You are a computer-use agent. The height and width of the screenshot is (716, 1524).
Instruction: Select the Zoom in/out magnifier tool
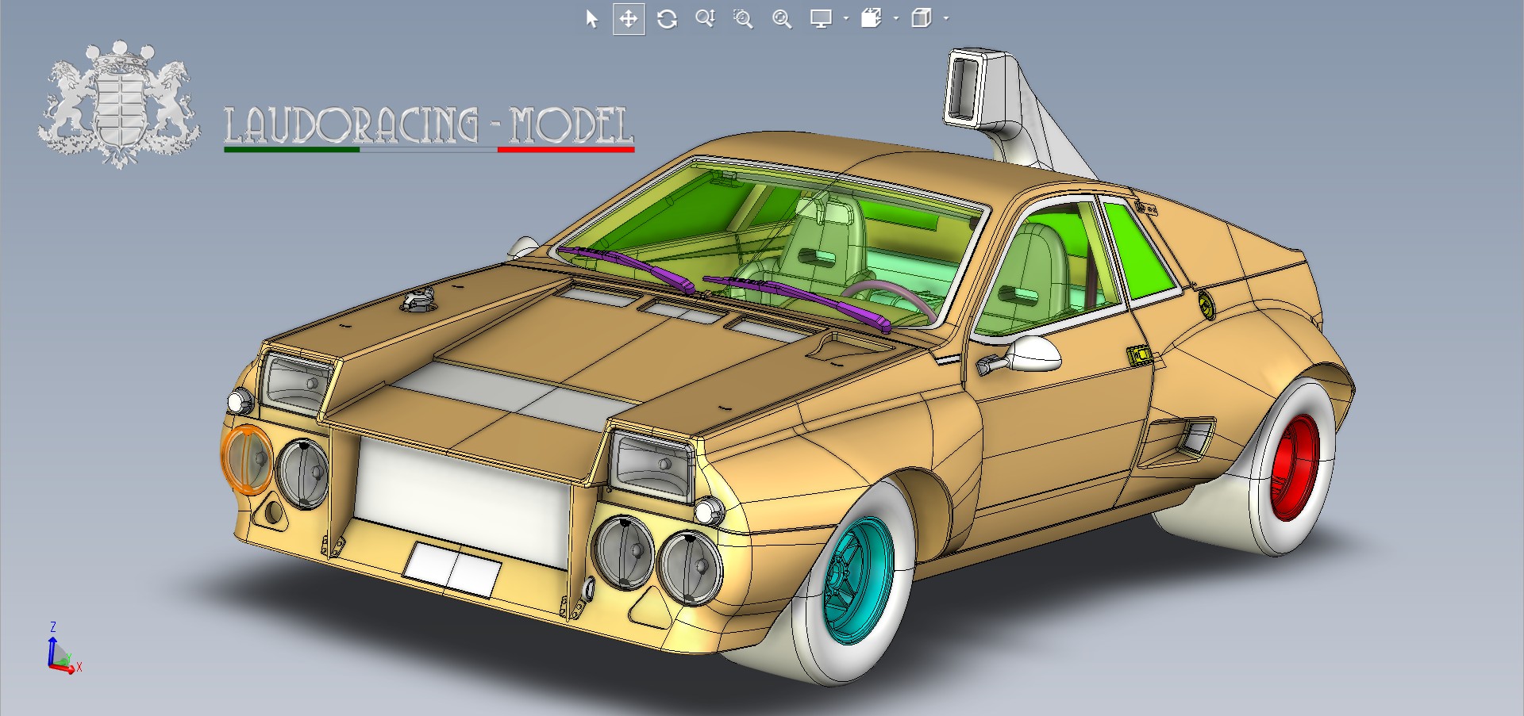click(705, 19)
